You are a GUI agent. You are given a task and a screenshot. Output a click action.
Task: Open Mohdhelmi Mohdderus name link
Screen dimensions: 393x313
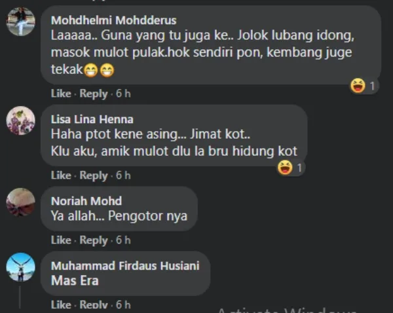pos(113,20)
